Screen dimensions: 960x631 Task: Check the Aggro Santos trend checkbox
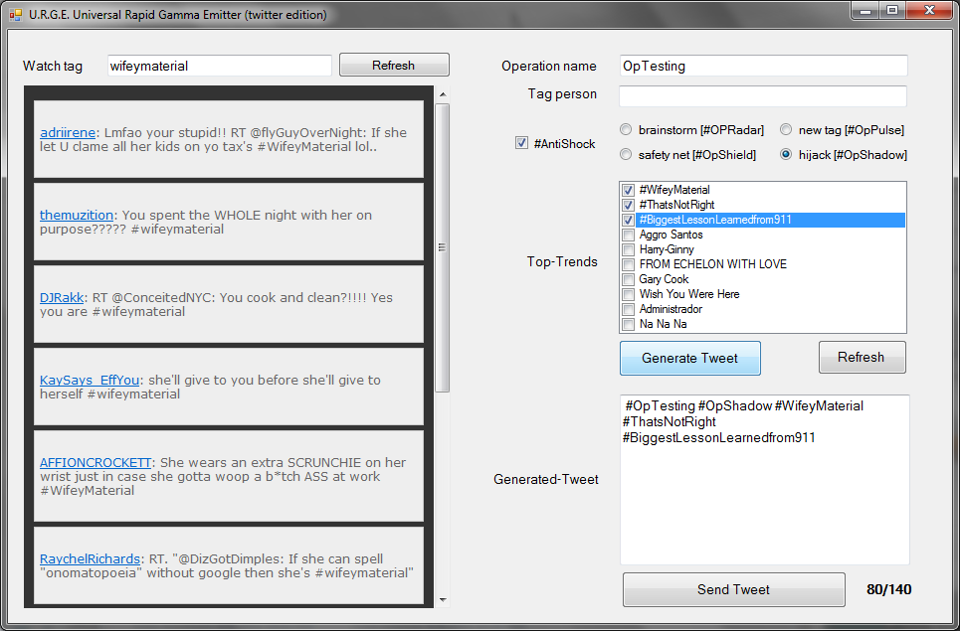pos(628,235)
